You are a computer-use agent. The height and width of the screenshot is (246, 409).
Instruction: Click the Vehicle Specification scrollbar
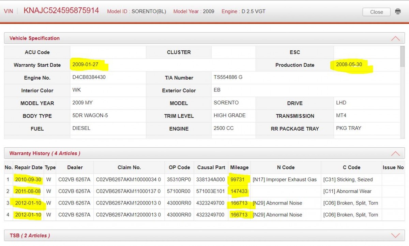click(403, 92)
